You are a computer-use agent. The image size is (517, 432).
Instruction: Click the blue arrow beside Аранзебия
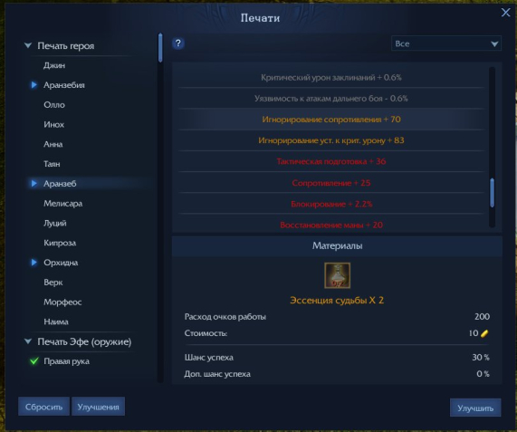pyautogui.click(x=34, y=85)
